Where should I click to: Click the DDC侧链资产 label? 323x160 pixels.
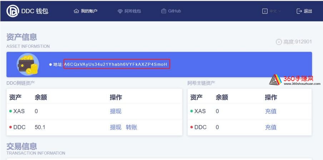point(21,83)
